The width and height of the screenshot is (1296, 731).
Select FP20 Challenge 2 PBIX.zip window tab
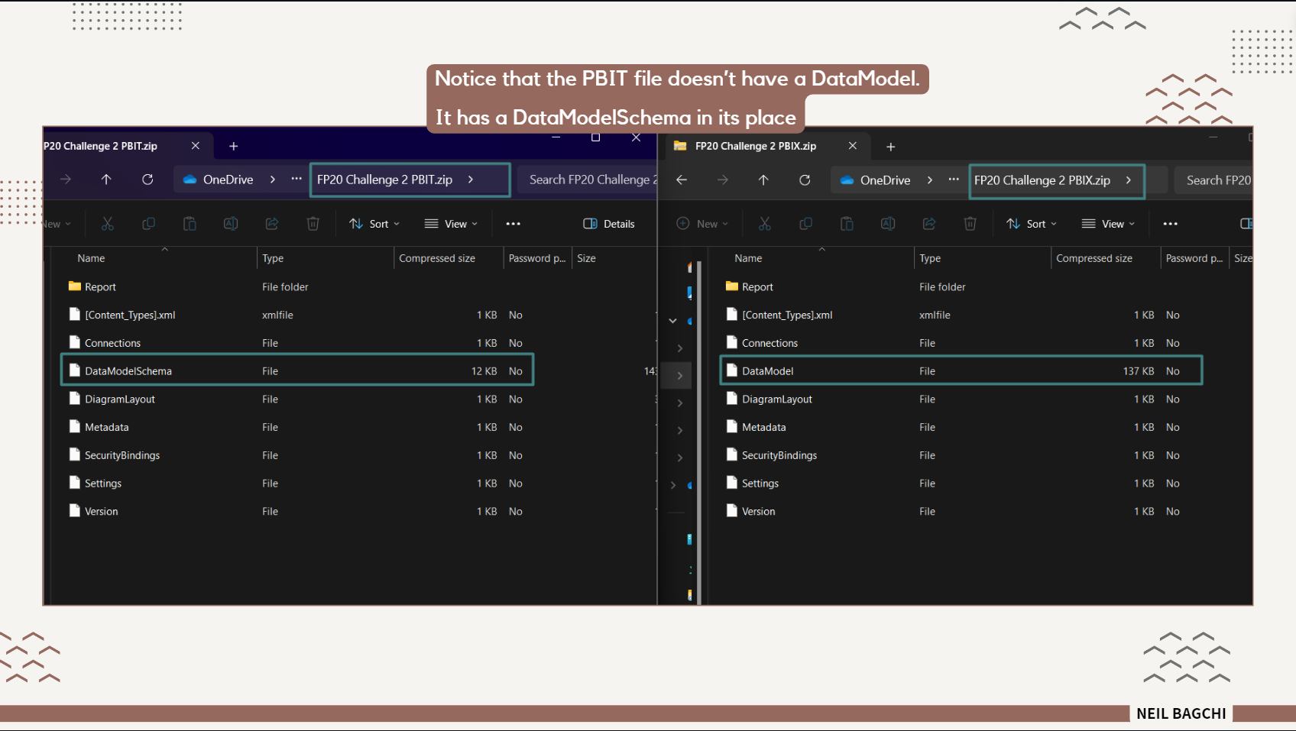point(768,146)
